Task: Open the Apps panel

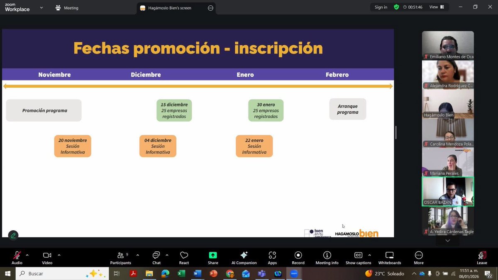Action: click(272, 258)
